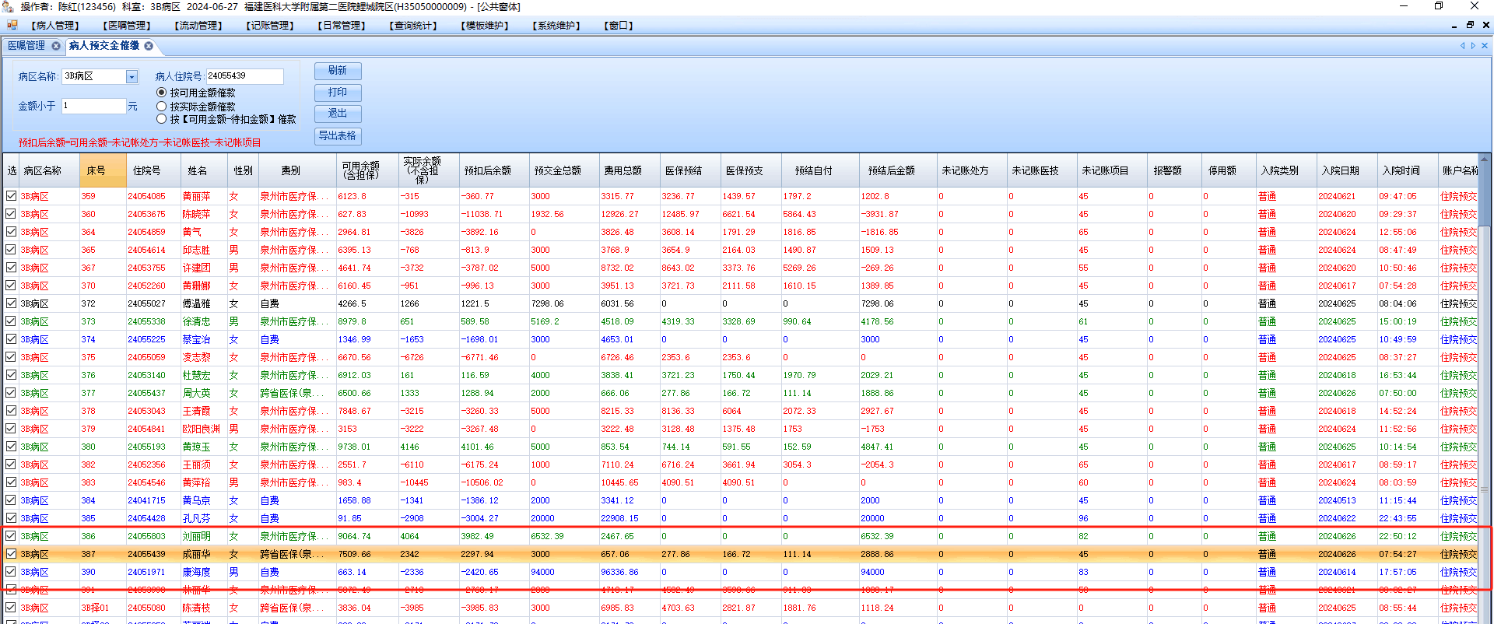Open the 记账管理 menu

pos(270,26)
